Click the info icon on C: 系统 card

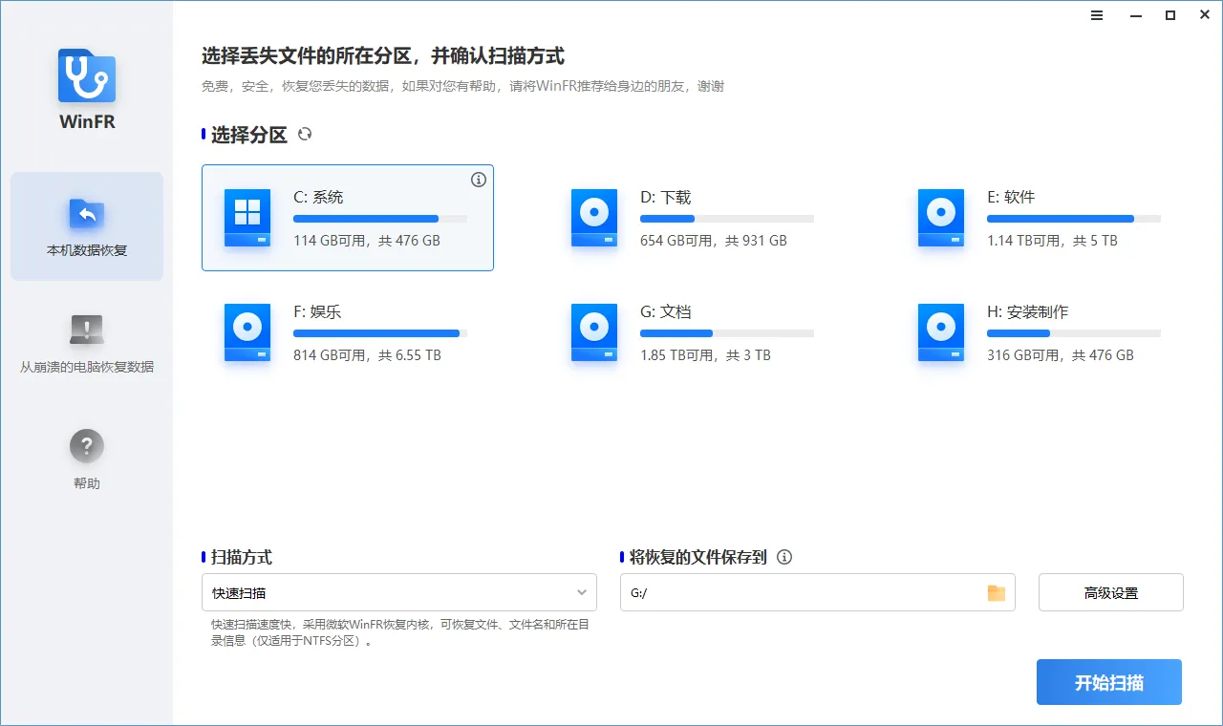(479, 180)
